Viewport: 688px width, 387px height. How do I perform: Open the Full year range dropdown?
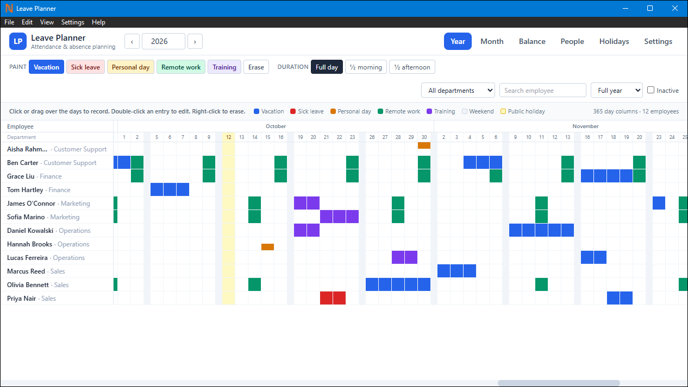point(617,90)
